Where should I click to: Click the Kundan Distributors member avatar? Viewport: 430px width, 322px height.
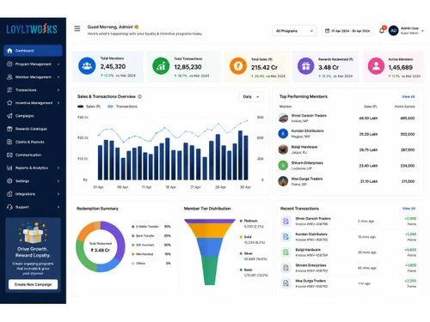(283, 134)
